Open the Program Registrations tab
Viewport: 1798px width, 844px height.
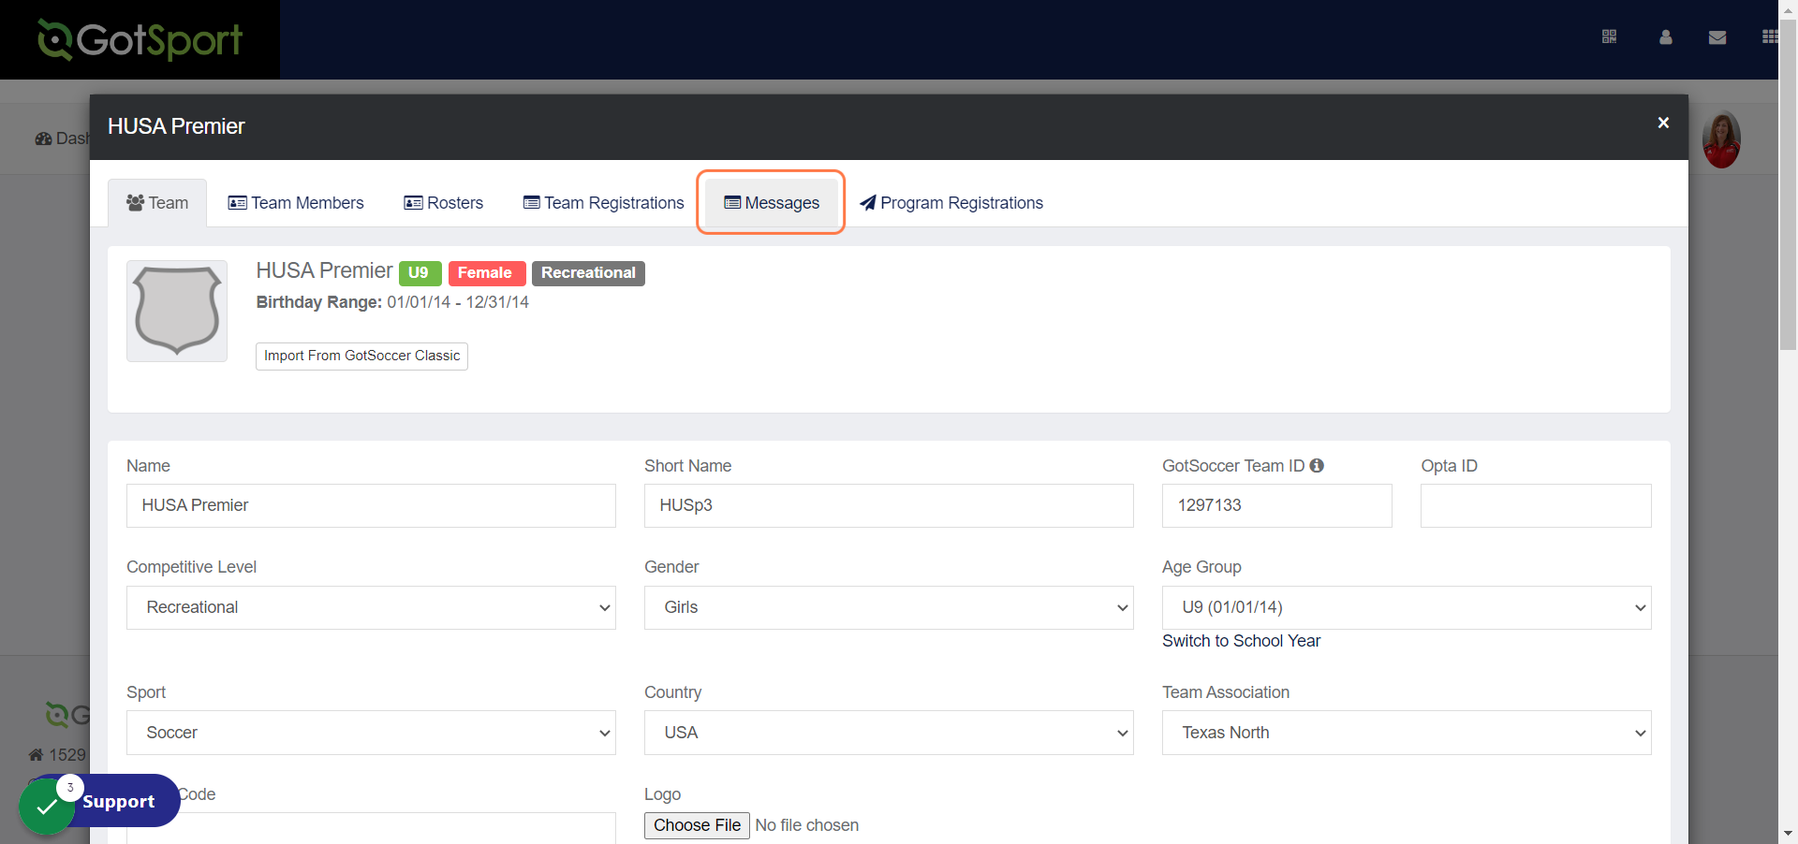[x=951, y=203]
